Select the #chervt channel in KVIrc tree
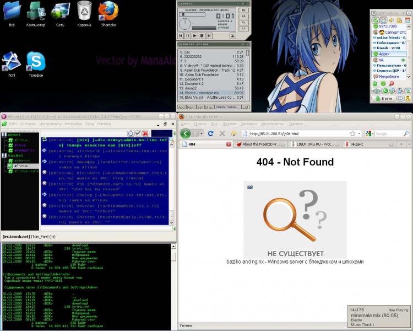The width and height of the screenshot is (413, 331). coord(22,161)
